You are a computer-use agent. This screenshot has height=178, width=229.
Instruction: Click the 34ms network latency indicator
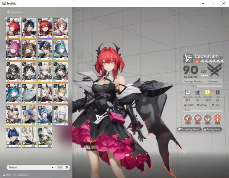(x=7, y=175)
